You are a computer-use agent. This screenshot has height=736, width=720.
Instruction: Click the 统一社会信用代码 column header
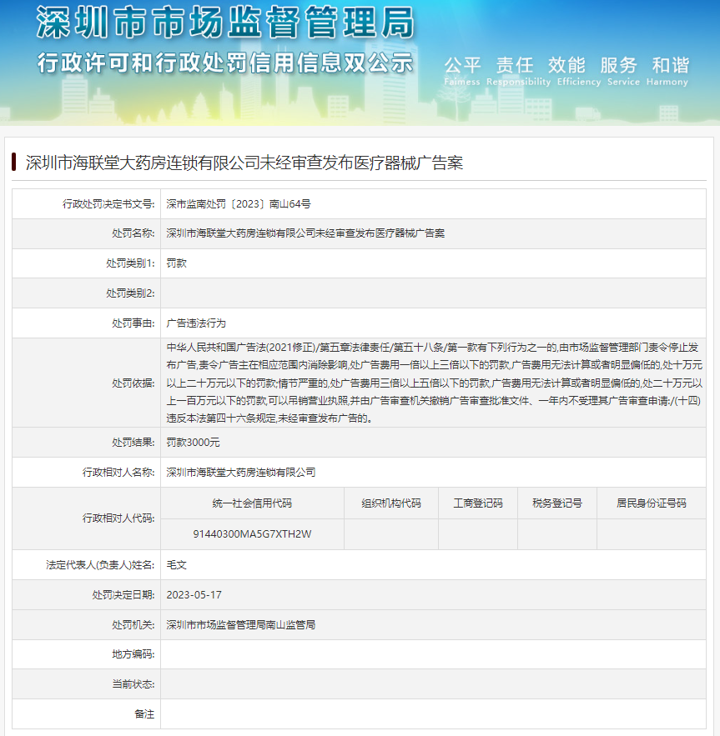pyautogui.click(x=252, y=503)
